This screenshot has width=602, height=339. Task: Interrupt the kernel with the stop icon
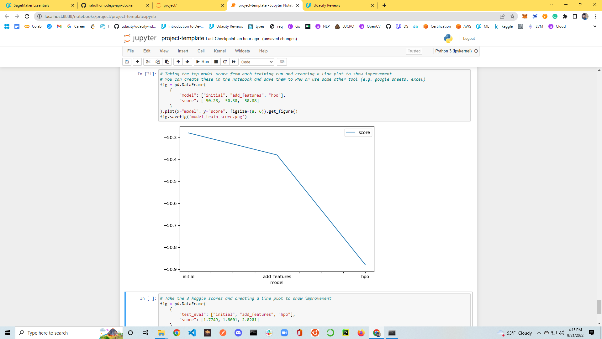pos(216,62)
